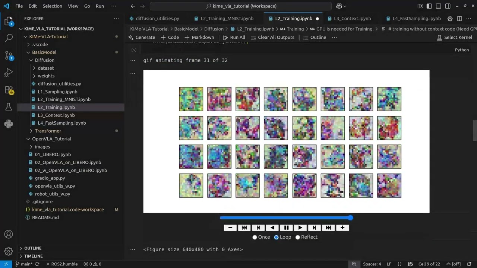
Task: Add a Markdown cell
Action: [x=199, y=37]
